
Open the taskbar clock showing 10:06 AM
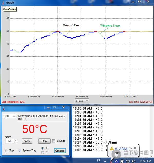(x=145, y=161)
